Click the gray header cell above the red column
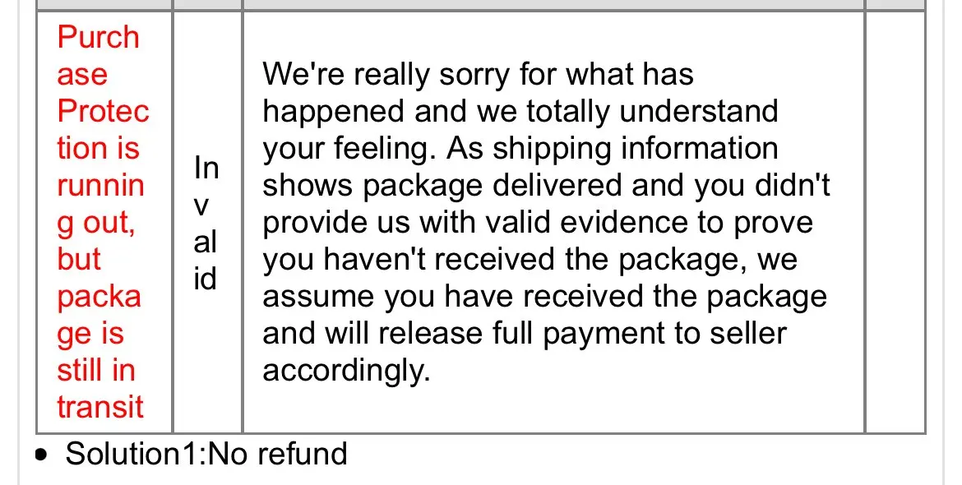Viewport: 962px width, 485px height. (x=104, y=4)
